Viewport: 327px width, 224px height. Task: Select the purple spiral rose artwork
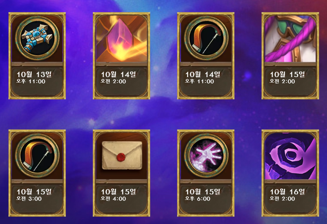pyautogui.click(x=290, y=156)
